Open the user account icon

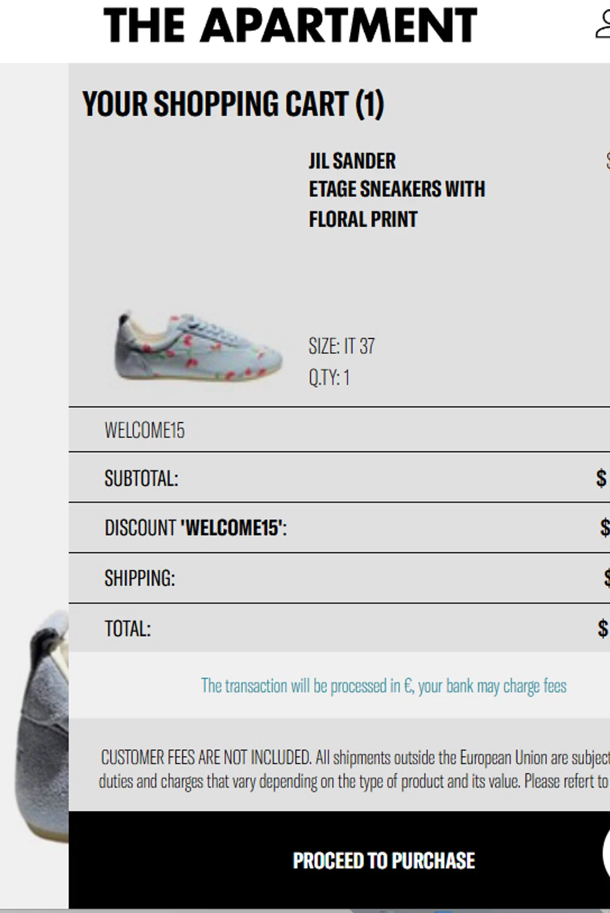(603, 26)
